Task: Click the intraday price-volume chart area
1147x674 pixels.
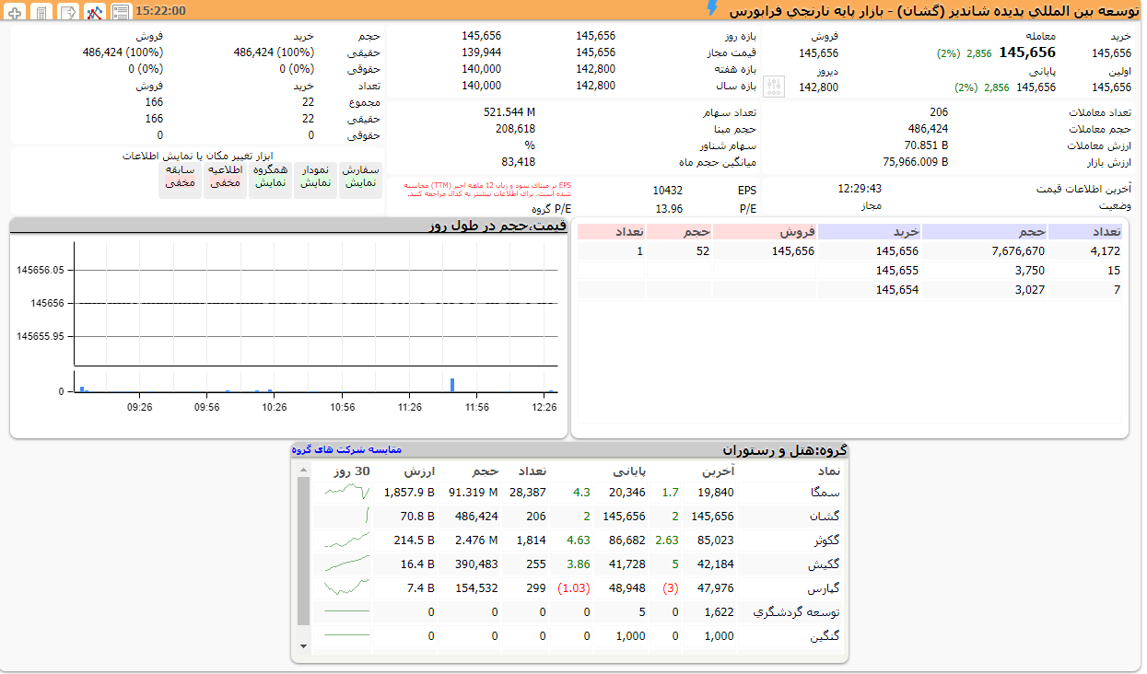Action: pos(316,318)
